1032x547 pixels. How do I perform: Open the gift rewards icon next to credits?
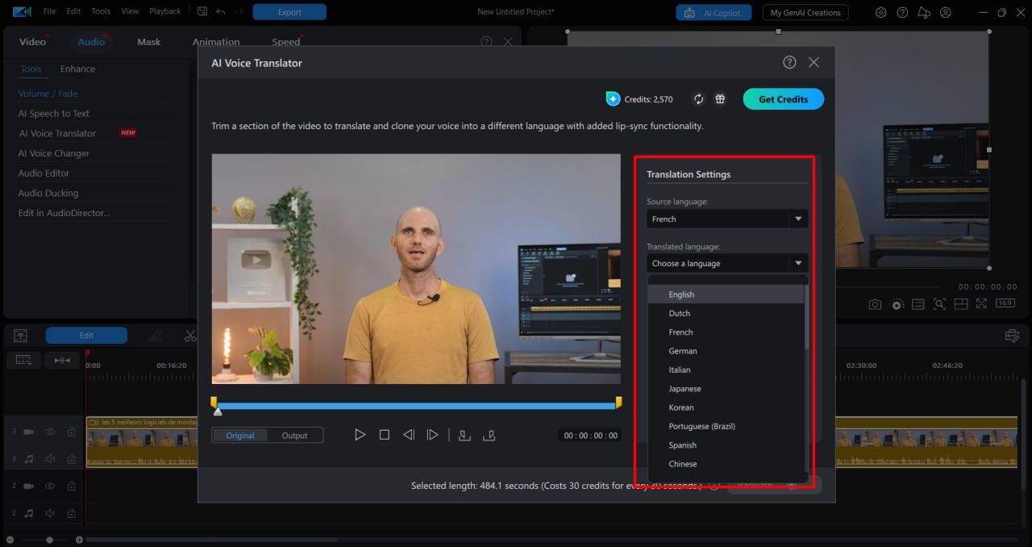[720, 98]
